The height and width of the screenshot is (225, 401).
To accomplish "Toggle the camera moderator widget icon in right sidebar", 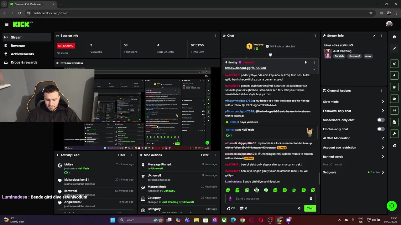I will 394,122.
